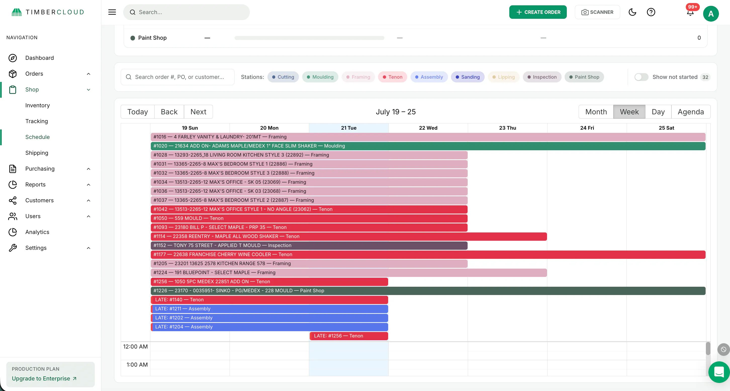This screenshot has height=391, width=730.
Task: Toggle the Framing station filter
Action: click(358, 77)
